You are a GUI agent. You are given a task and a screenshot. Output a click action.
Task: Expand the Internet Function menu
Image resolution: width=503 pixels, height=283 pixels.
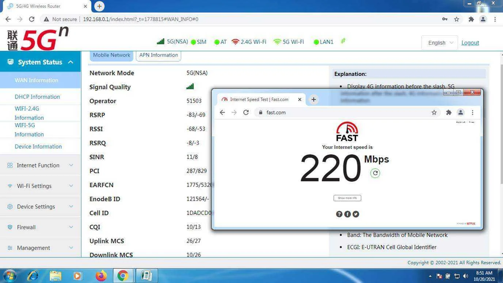click(x=40, y=165)
